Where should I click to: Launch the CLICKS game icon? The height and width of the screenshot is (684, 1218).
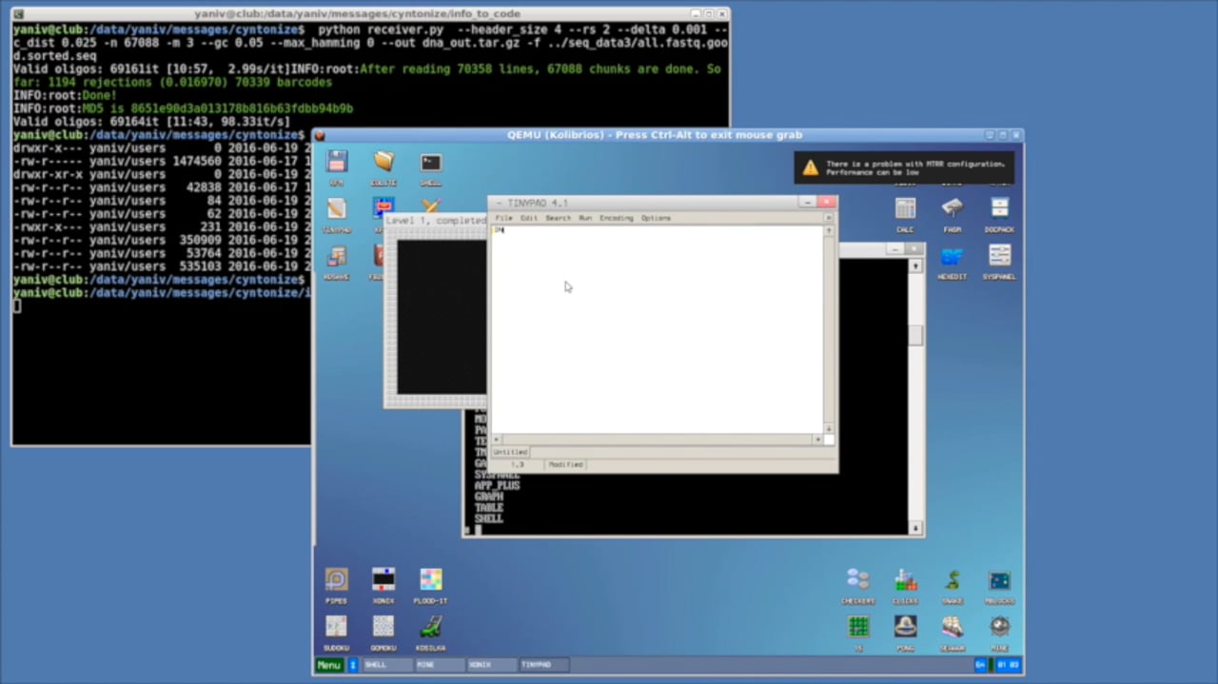click(x=905, y=579)
